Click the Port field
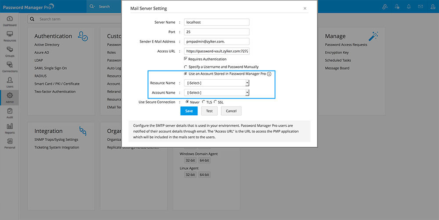Screen dimensions: 439x220 (217, 32)
